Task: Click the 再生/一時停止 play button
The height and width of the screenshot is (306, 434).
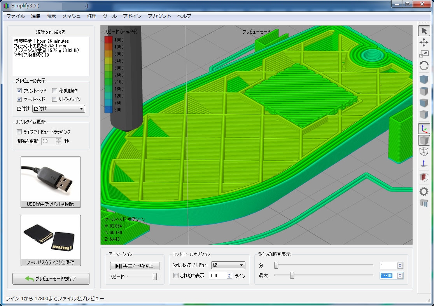Action: [135, 266]
